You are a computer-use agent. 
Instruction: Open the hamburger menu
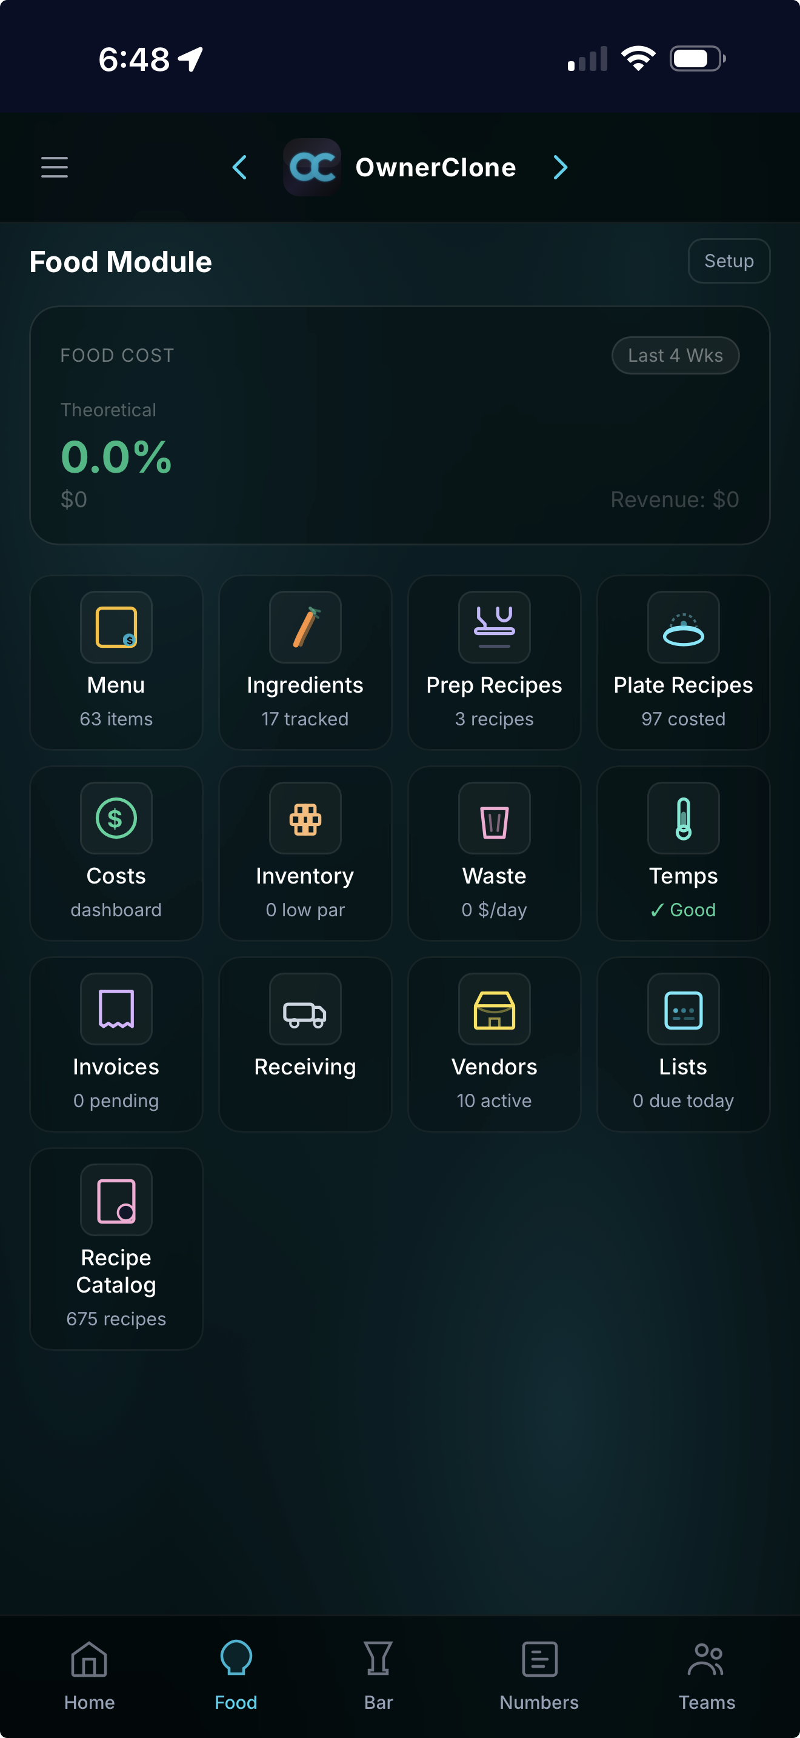[55, 167]
